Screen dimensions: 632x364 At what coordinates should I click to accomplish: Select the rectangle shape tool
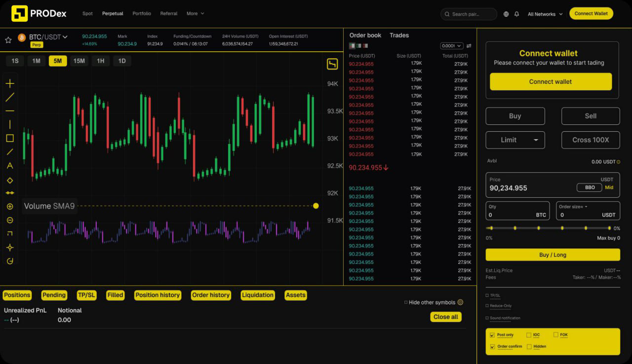(x=10, y=138)
